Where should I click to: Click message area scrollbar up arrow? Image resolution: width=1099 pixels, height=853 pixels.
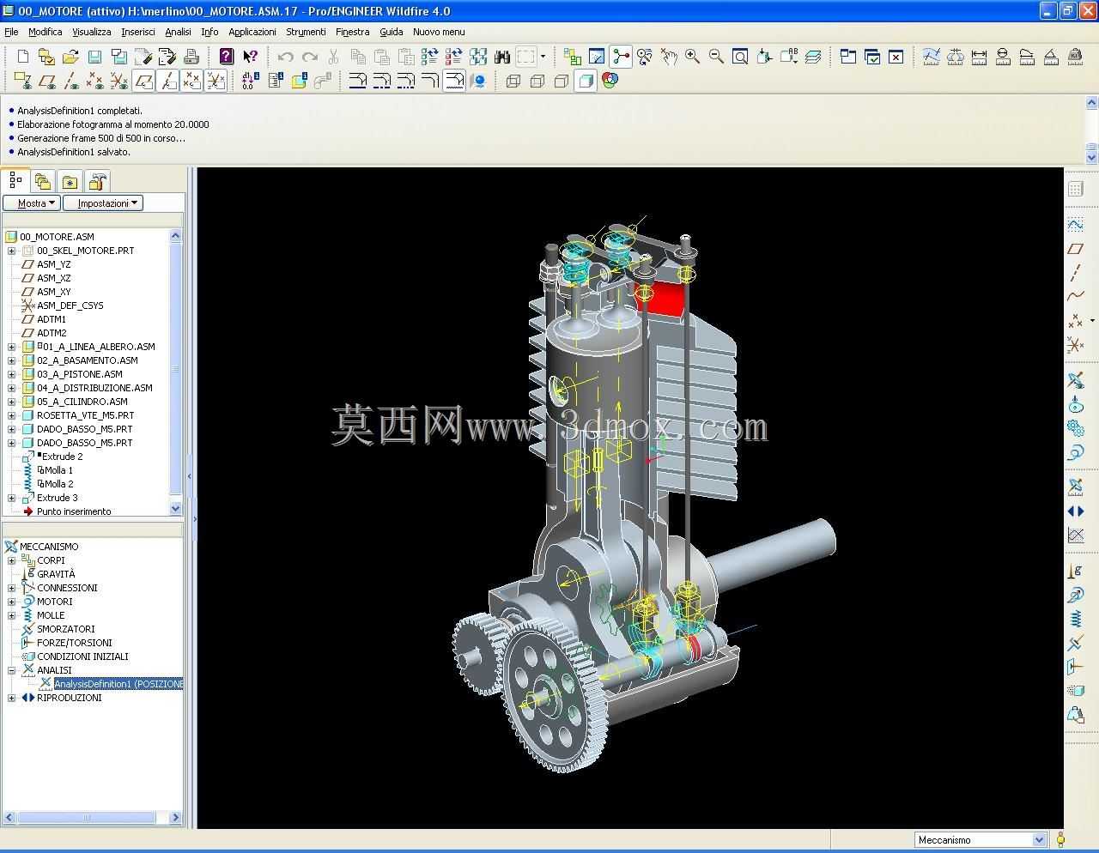tap(1092, 104)
